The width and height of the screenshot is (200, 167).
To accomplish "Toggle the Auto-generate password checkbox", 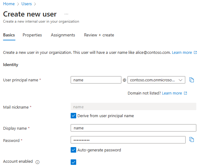I will click(73, 150).
